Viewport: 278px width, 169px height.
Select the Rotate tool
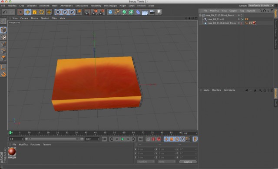42,12
